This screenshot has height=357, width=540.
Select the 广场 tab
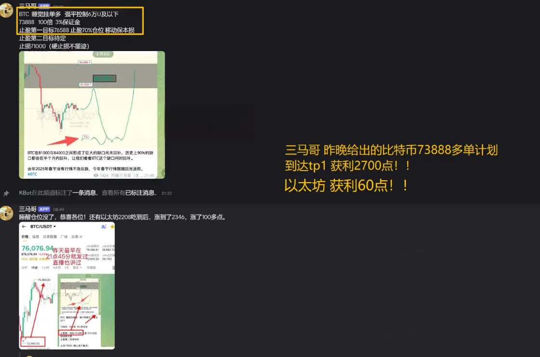point(64,237)
